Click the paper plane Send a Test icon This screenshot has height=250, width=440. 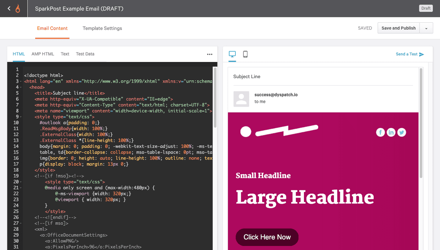(422, 54)
